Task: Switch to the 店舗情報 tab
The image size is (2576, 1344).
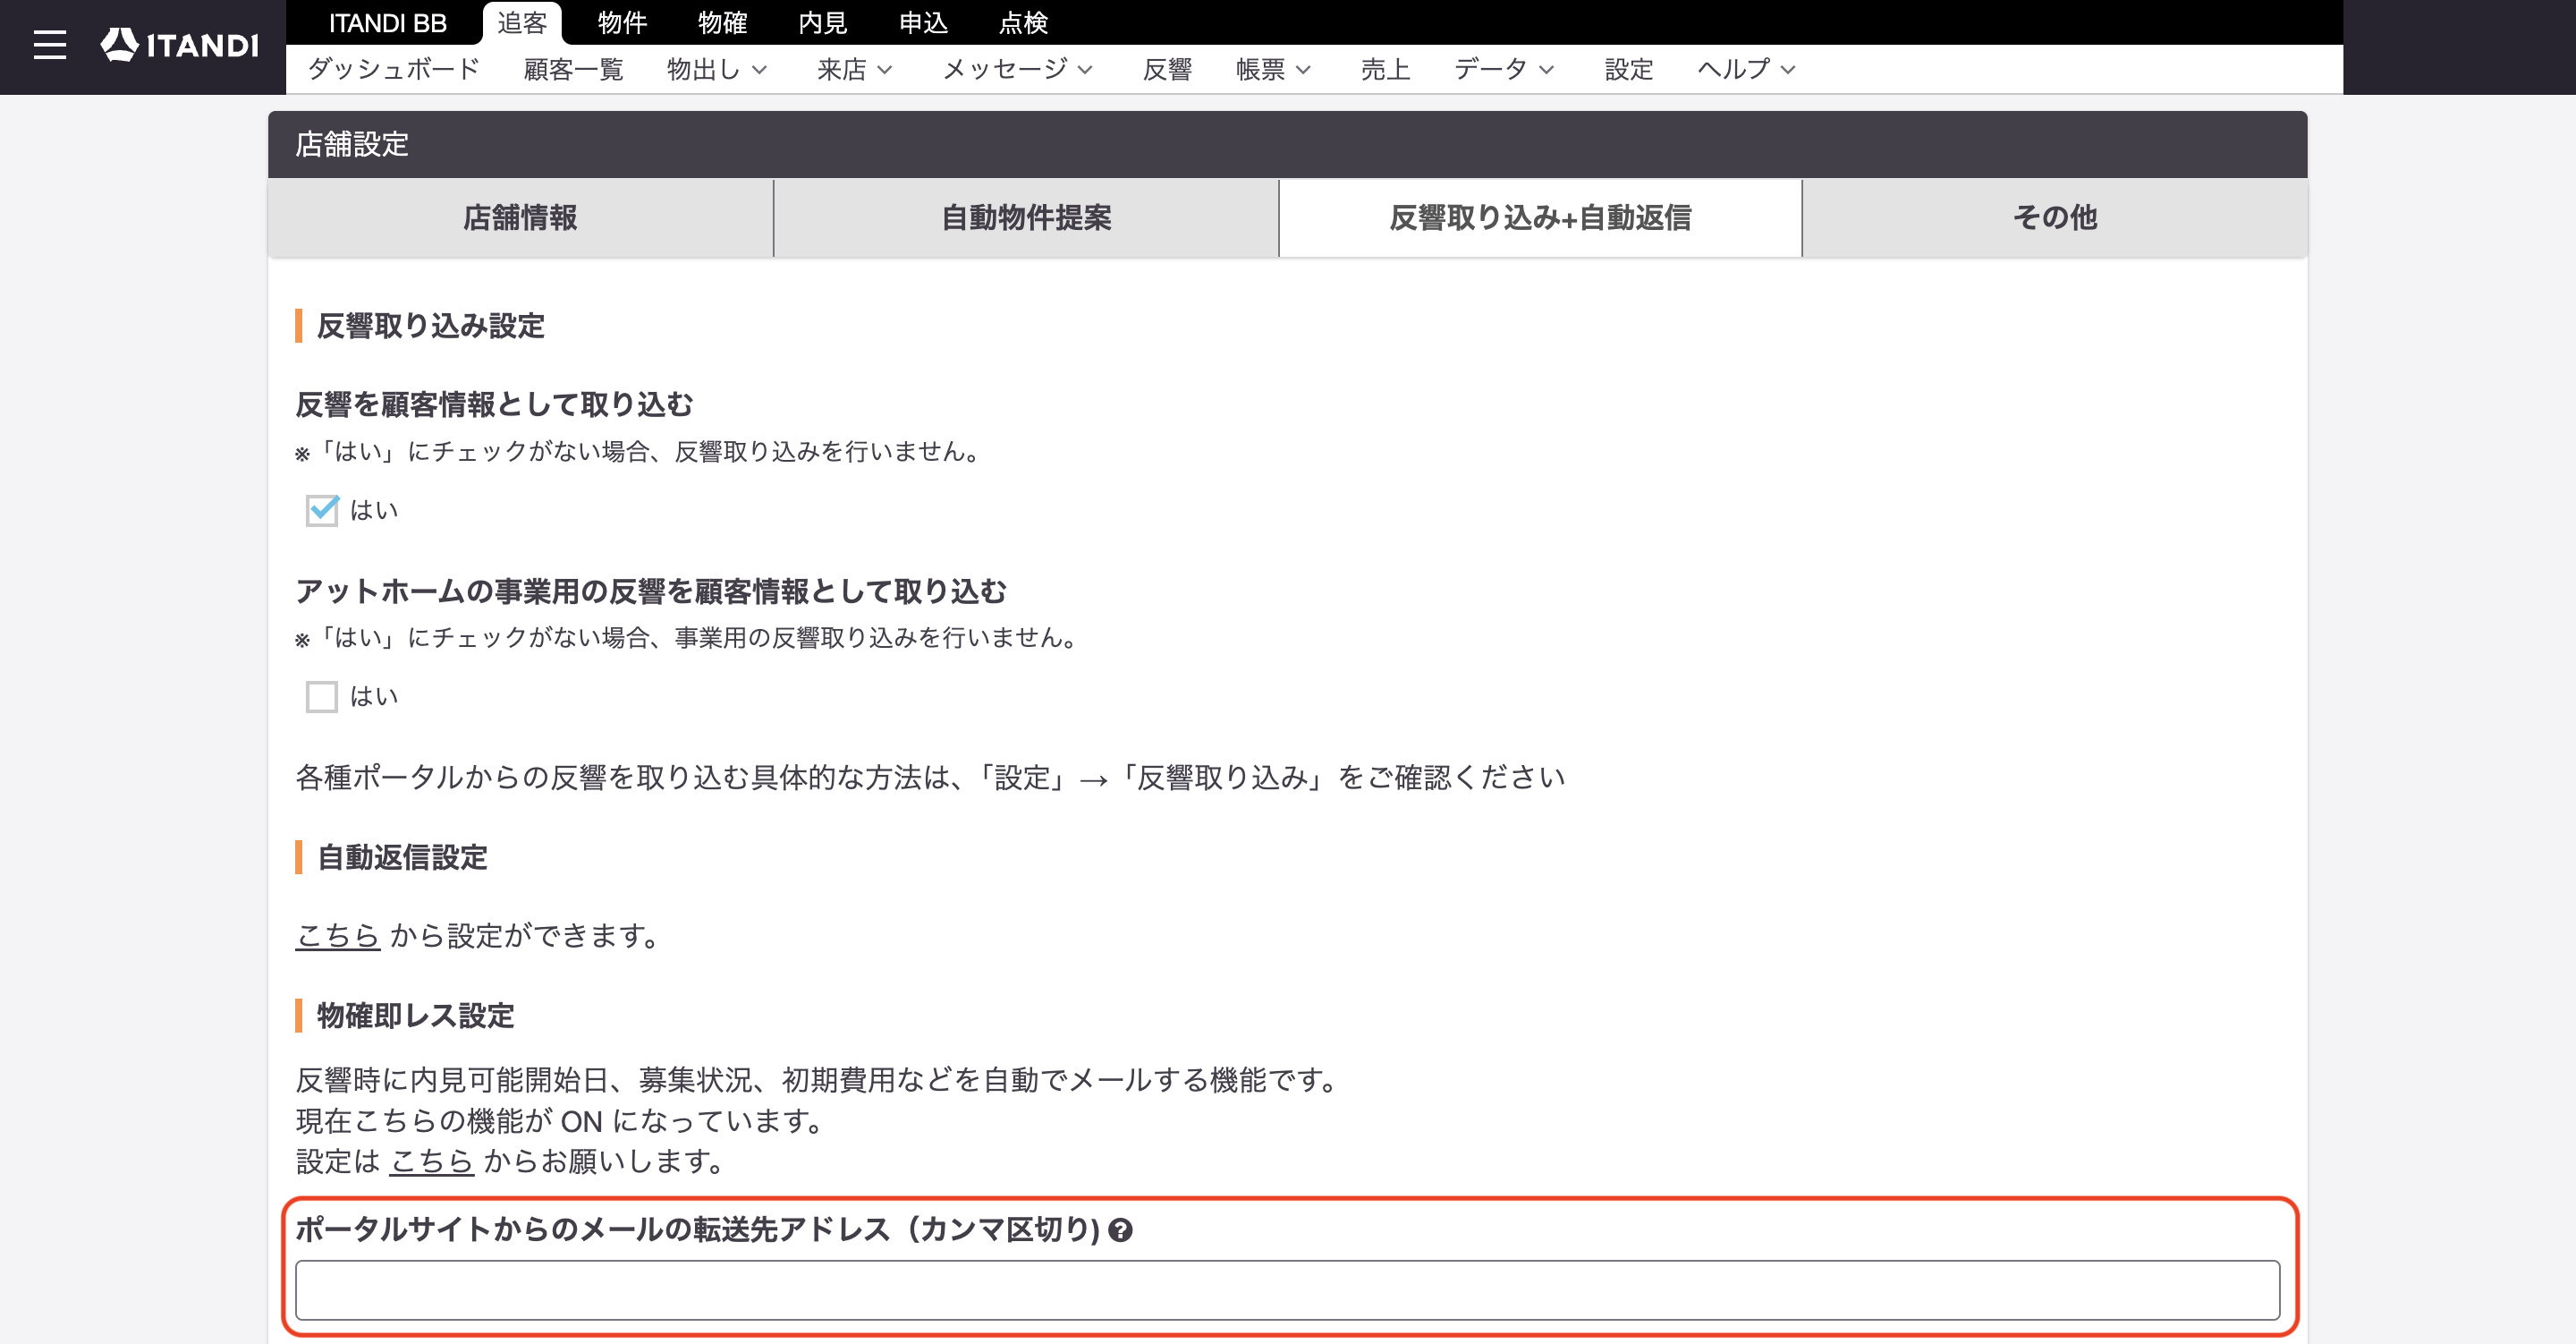Action: 520,217
